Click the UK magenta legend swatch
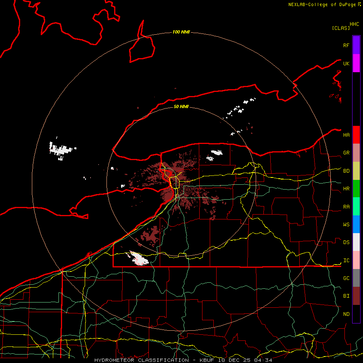This screenshot has height=363, width=363. tap(356, 63)
